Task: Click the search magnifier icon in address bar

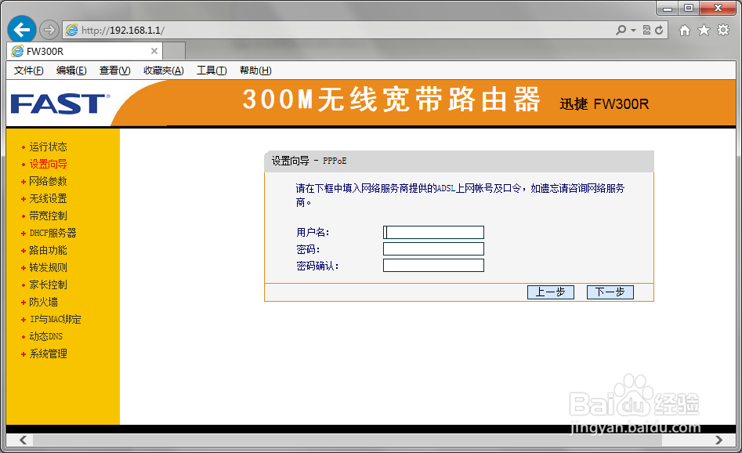Action: coord(621,31)
